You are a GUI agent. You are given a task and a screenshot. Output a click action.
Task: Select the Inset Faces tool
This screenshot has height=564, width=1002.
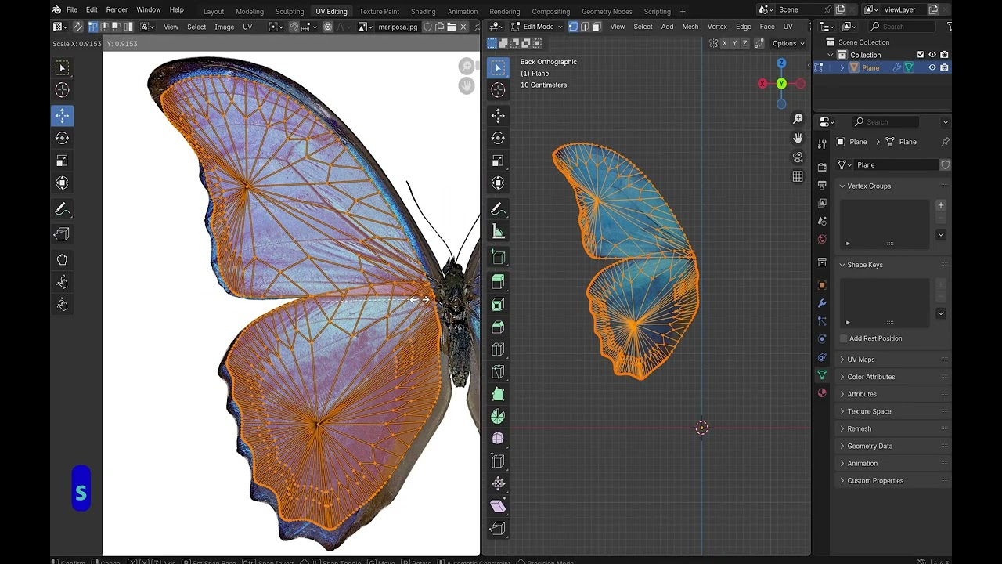coord(498,304)
